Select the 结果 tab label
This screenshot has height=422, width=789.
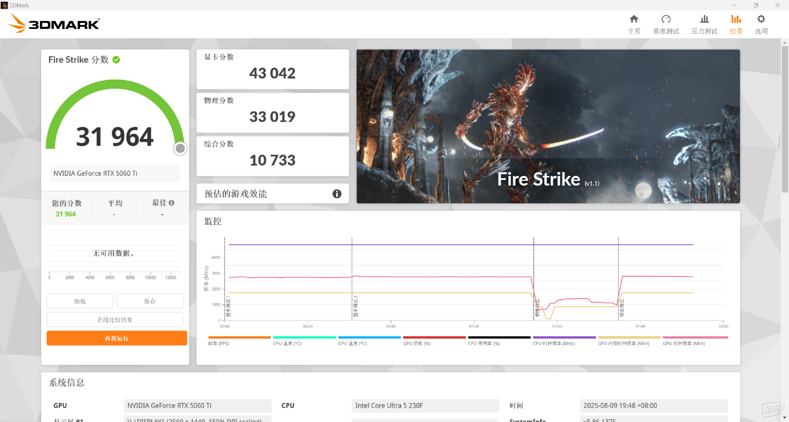[x=736, y=31]
